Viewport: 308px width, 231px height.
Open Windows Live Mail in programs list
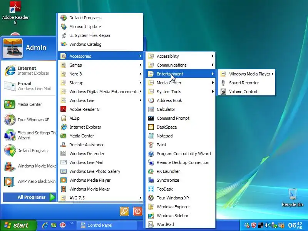(x=100, y=162)
